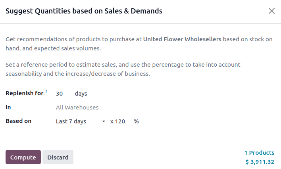Click the $ 3,911.32 total amount
The image size is (281, 169).
click(x=260, y=162)
